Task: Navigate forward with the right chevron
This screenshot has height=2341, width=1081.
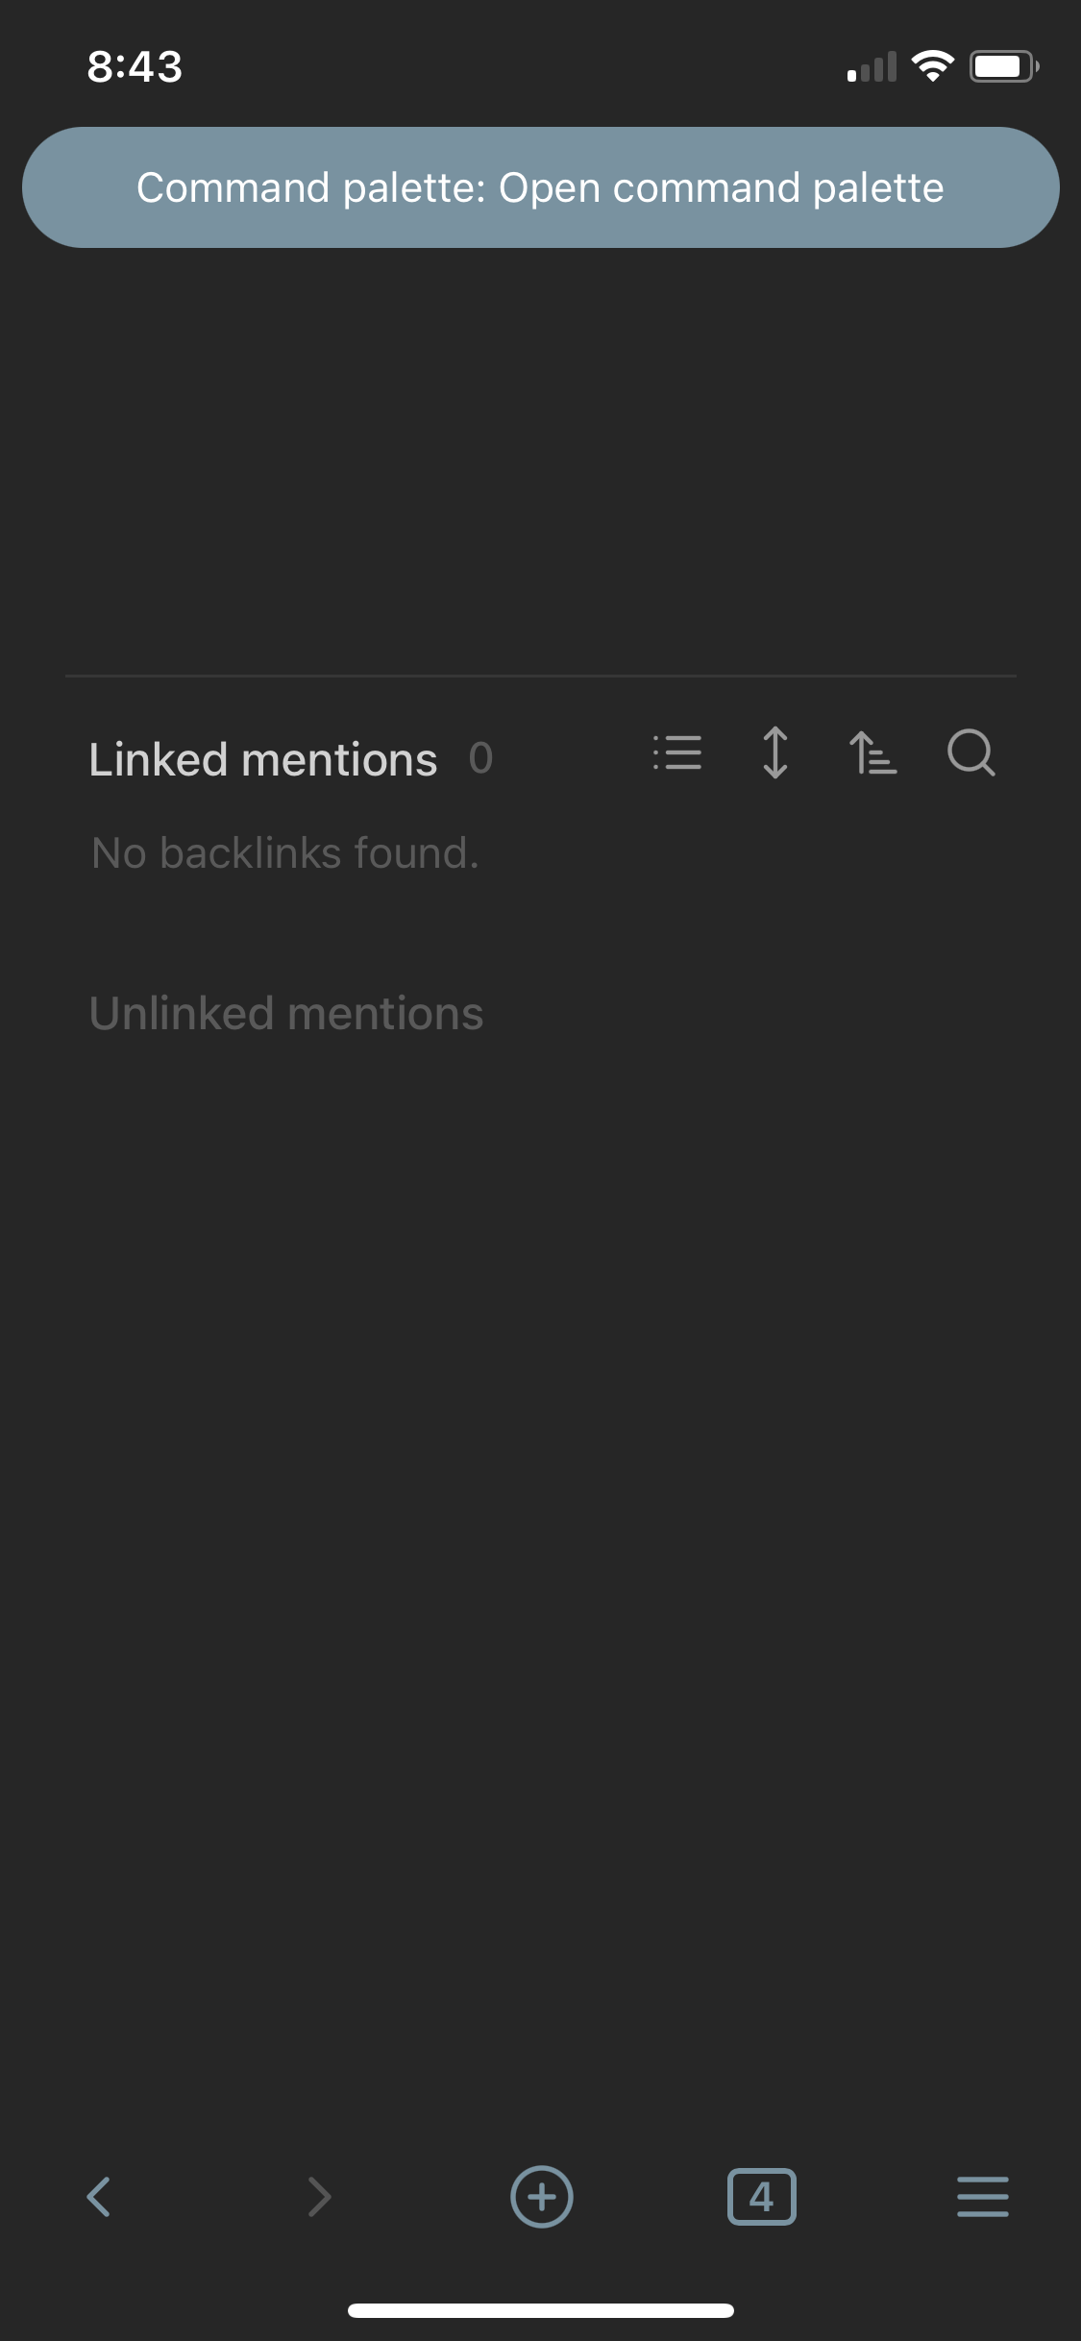Action: 319,2197
